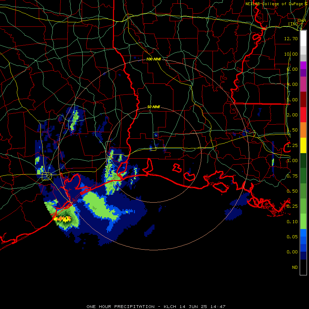
Task: Select the light green legend swatch near 0.10
Action: [x=303, y=221]
